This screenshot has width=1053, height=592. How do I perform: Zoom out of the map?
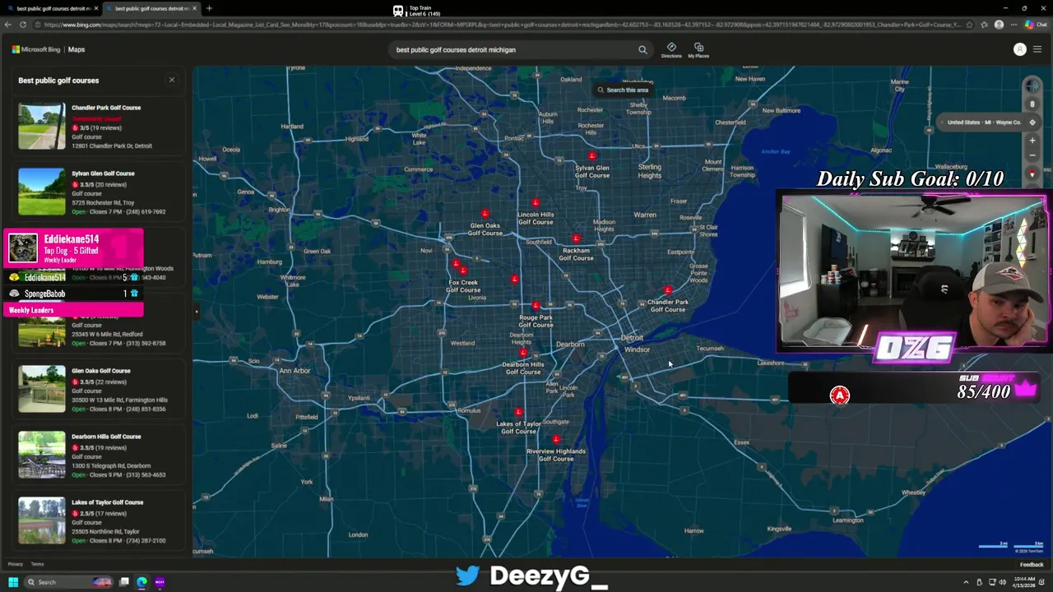point(1032,155)
